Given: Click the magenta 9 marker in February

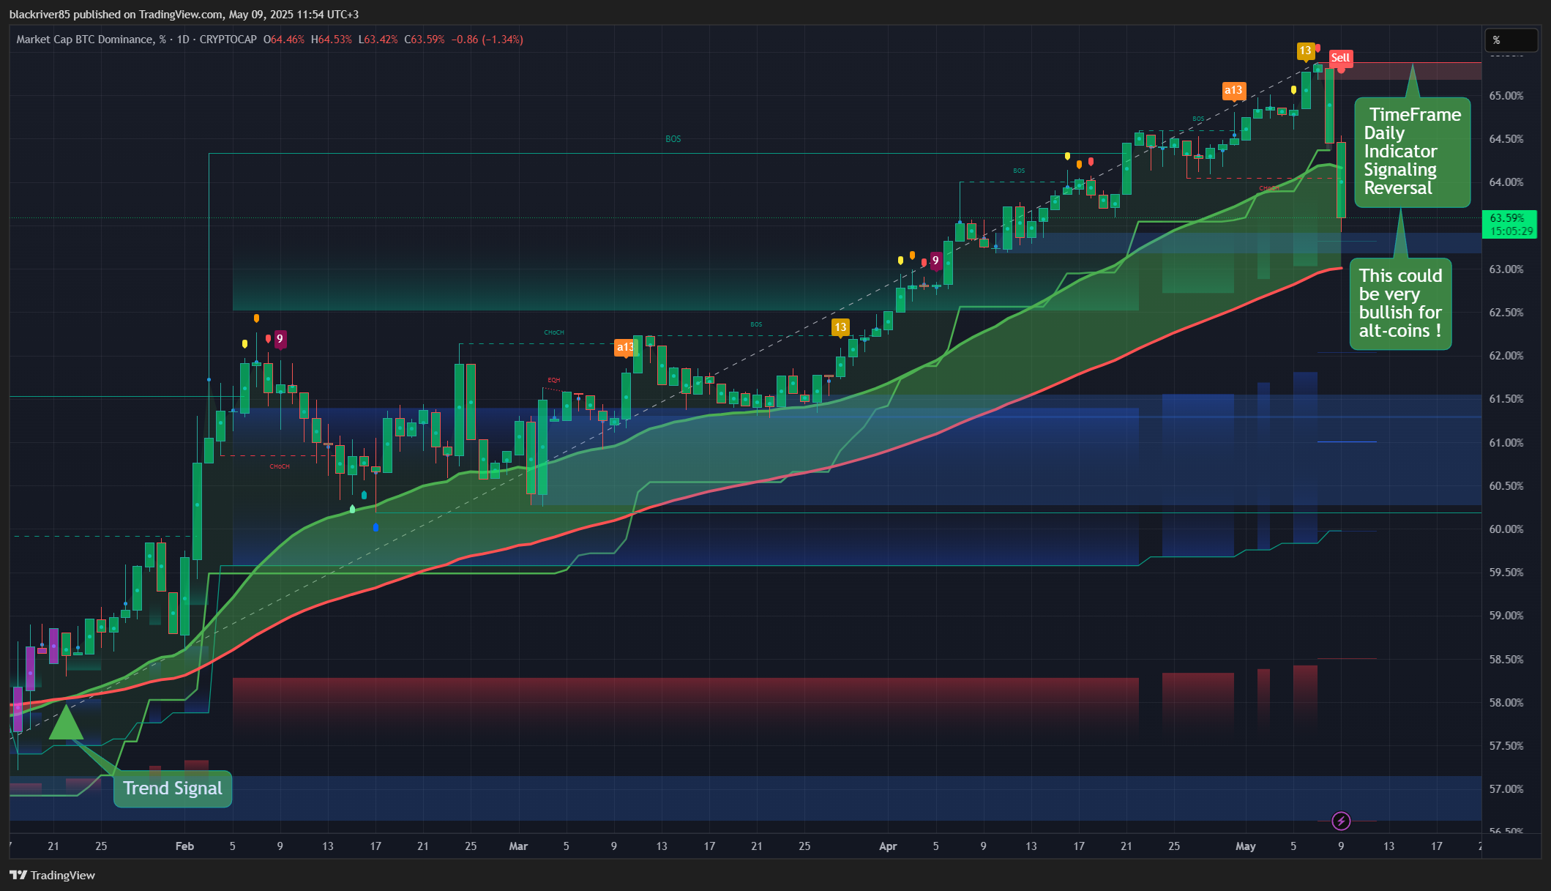Looking at the screenshot, I should pos(280,339).
